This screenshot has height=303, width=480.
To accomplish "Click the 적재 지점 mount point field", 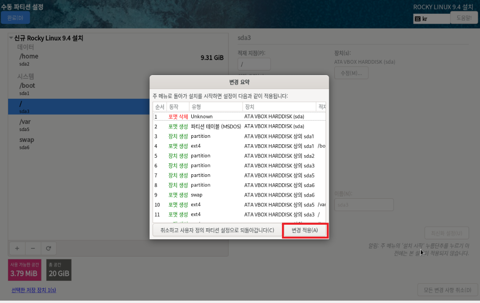I will coord(254,64).
